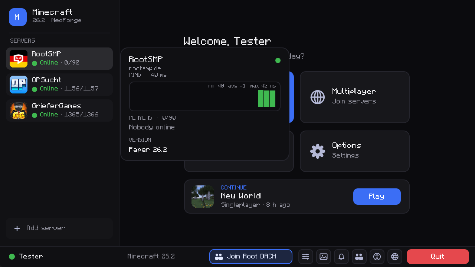Click the globe icon on Multiplayer card

318,97
